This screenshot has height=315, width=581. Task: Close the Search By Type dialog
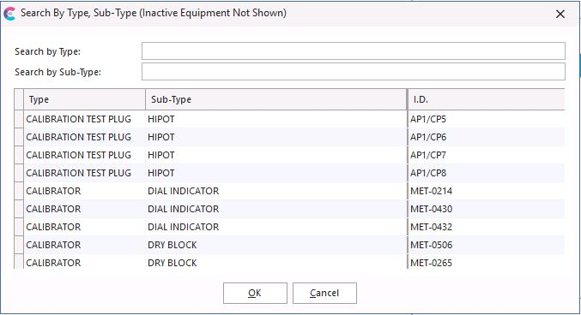(x=560, y=14)
